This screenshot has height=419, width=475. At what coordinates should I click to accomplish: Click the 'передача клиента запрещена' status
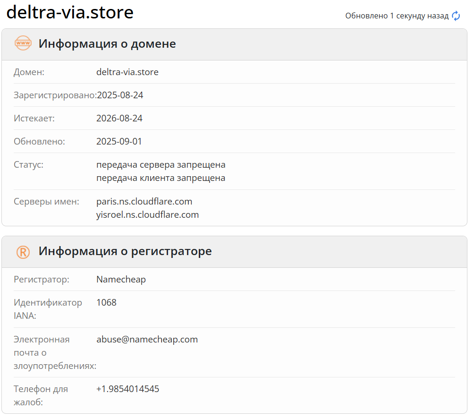pyautogui.click(x=161, y=178)
